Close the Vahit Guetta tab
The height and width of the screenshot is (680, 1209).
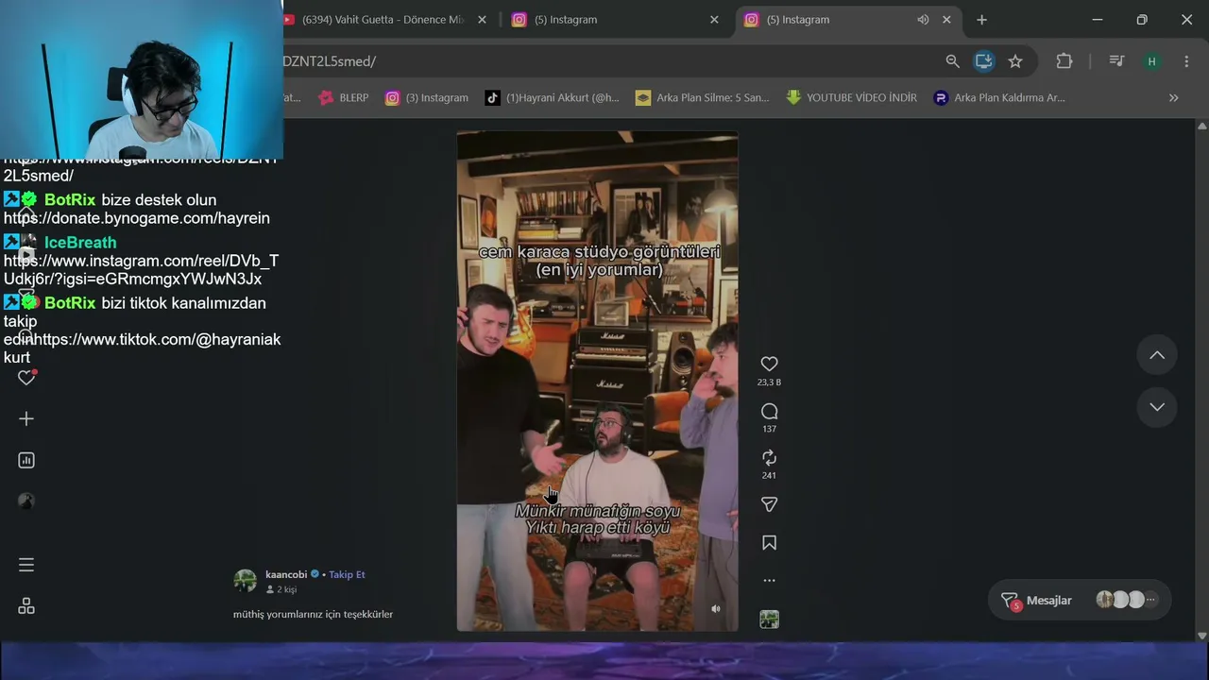[483, 20]
